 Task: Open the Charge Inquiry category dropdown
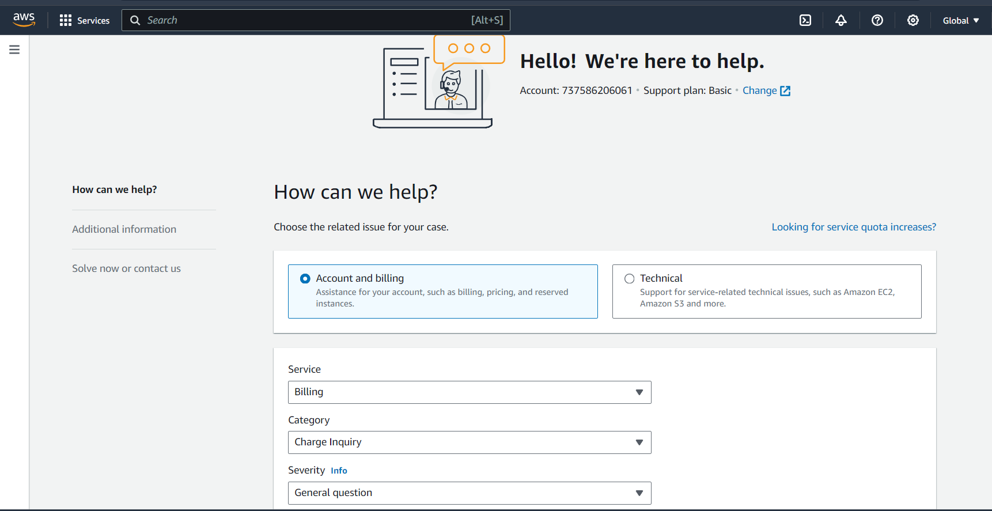tap(469, 442)
